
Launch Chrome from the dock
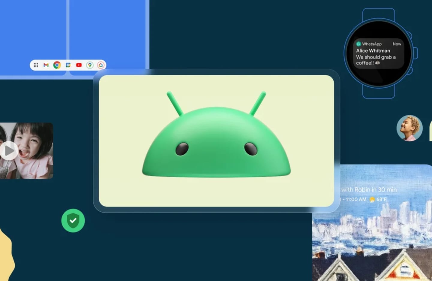pos(57,65)
